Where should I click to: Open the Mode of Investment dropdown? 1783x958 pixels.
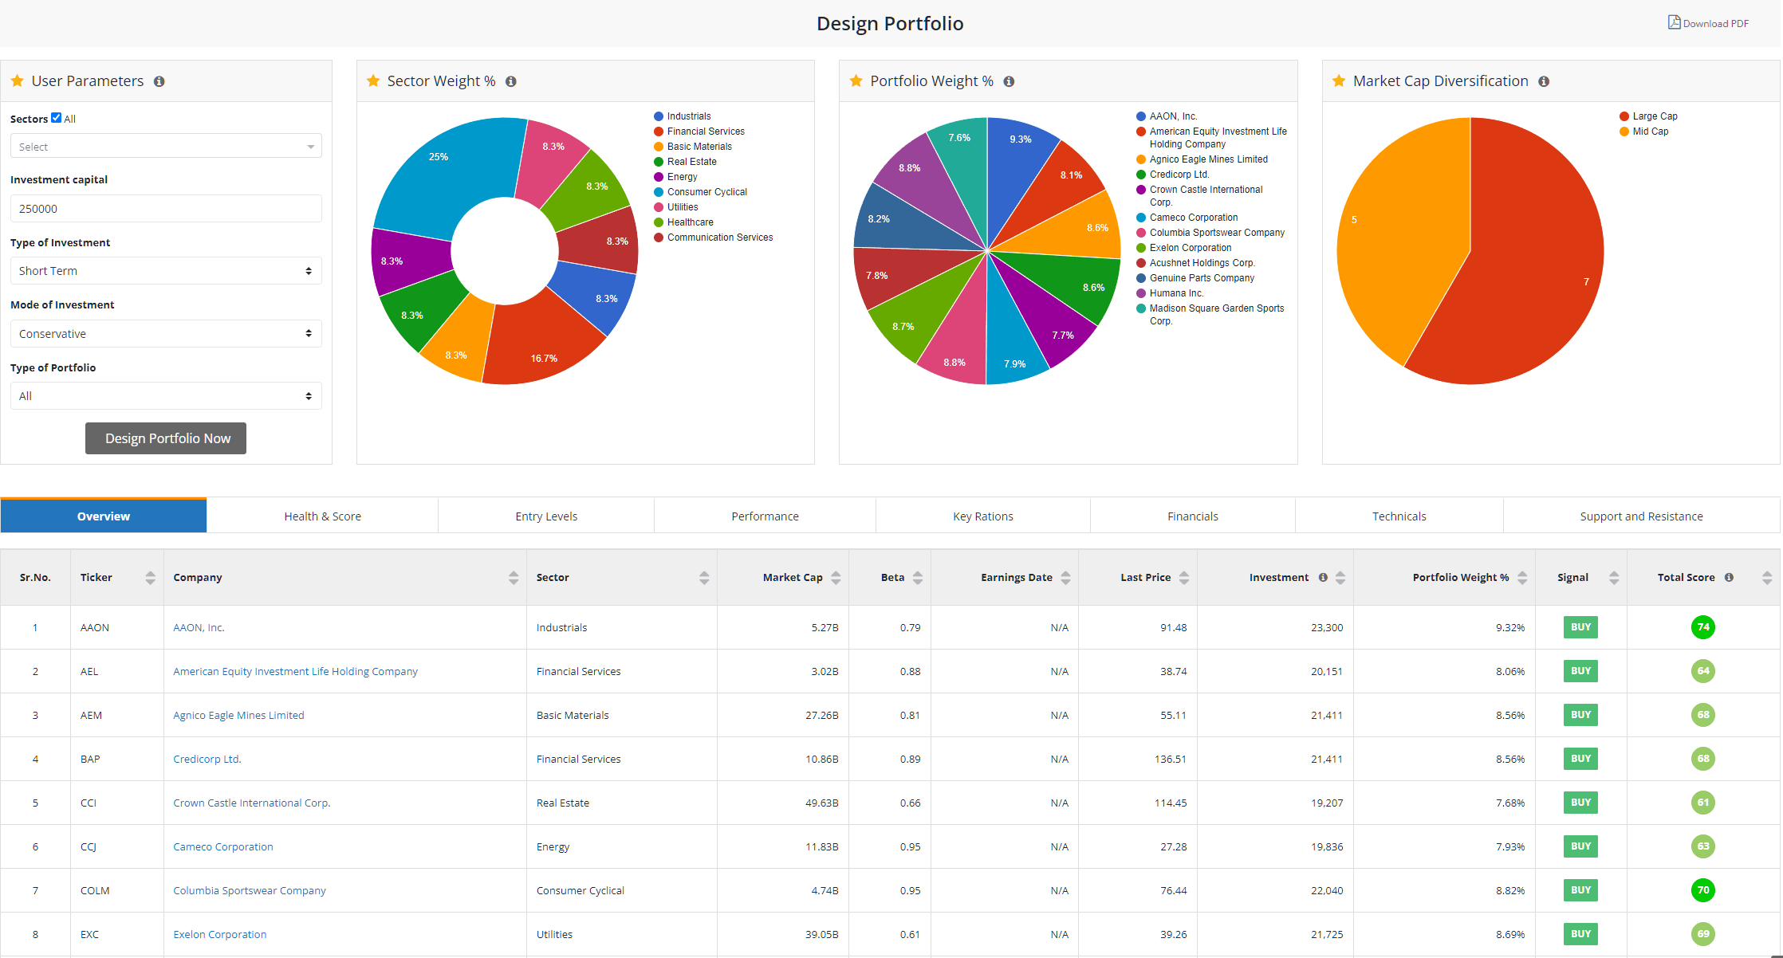coord(165,333)
